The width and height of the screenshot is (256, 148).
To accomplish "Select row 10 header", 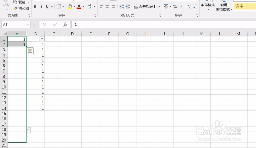I will point(4,87).
